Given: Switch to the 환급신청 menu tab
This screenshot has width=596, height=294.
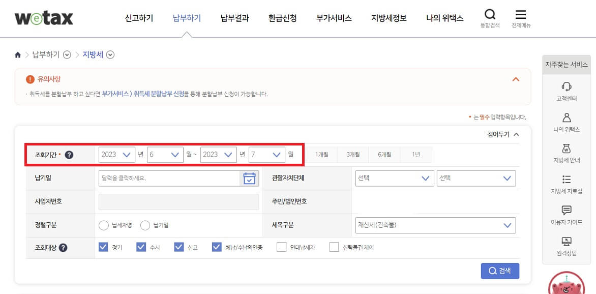Looking at the screenshot, I should [x=282, y=17].
